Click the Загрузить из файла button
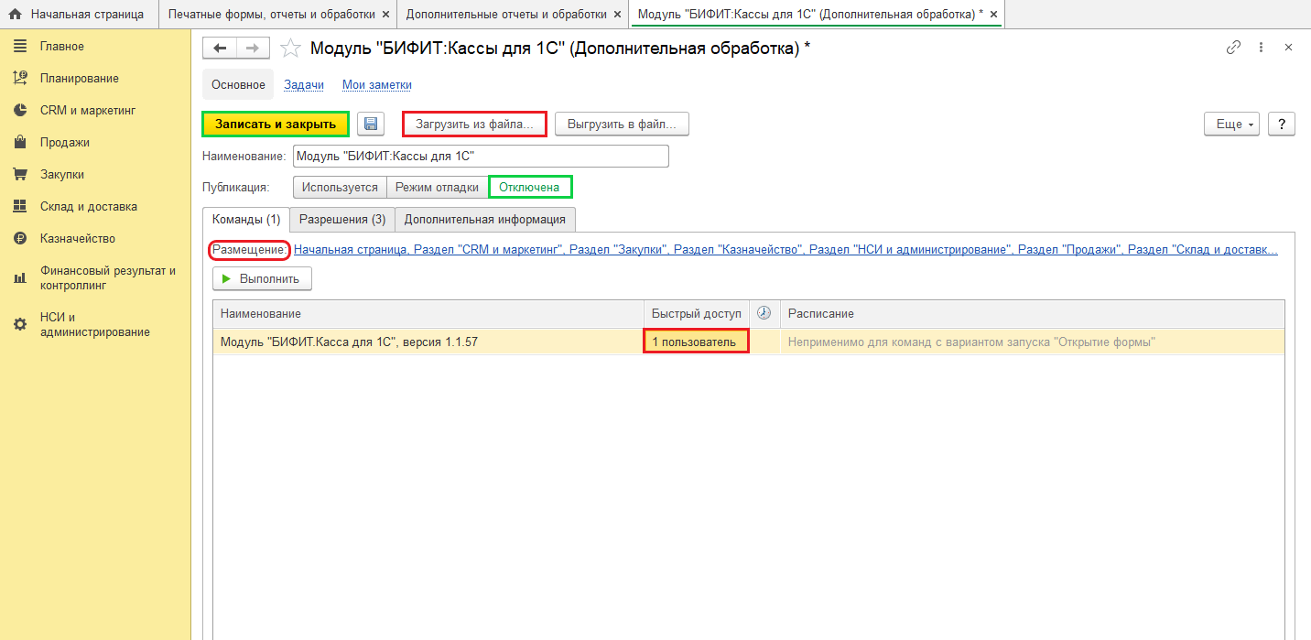The height and width of the screenshot is (640, 1311). pyautogui.click(x=474, y=125)
